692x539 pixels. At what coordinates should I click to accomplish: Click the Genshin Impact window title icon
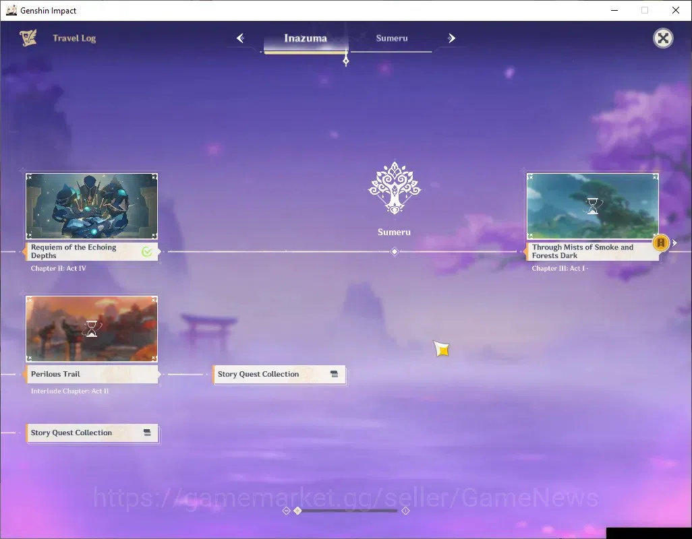[11, 10]
